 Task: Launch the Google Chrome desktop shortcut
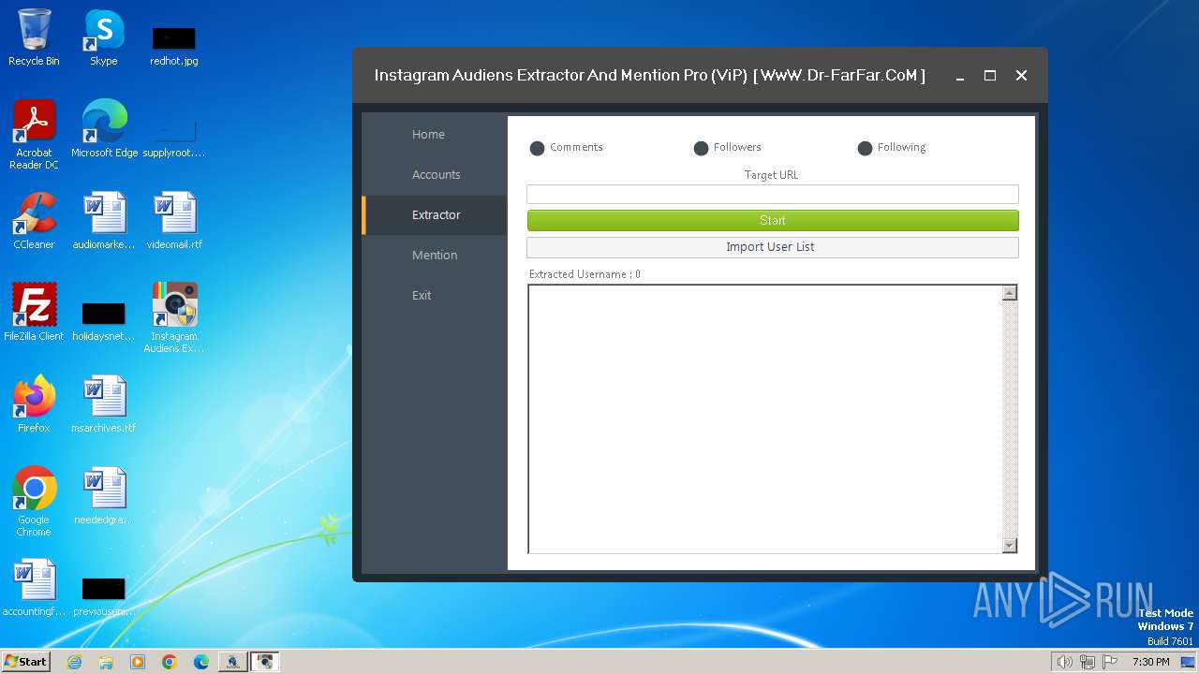pyautogui.click(x=34, y=502)
